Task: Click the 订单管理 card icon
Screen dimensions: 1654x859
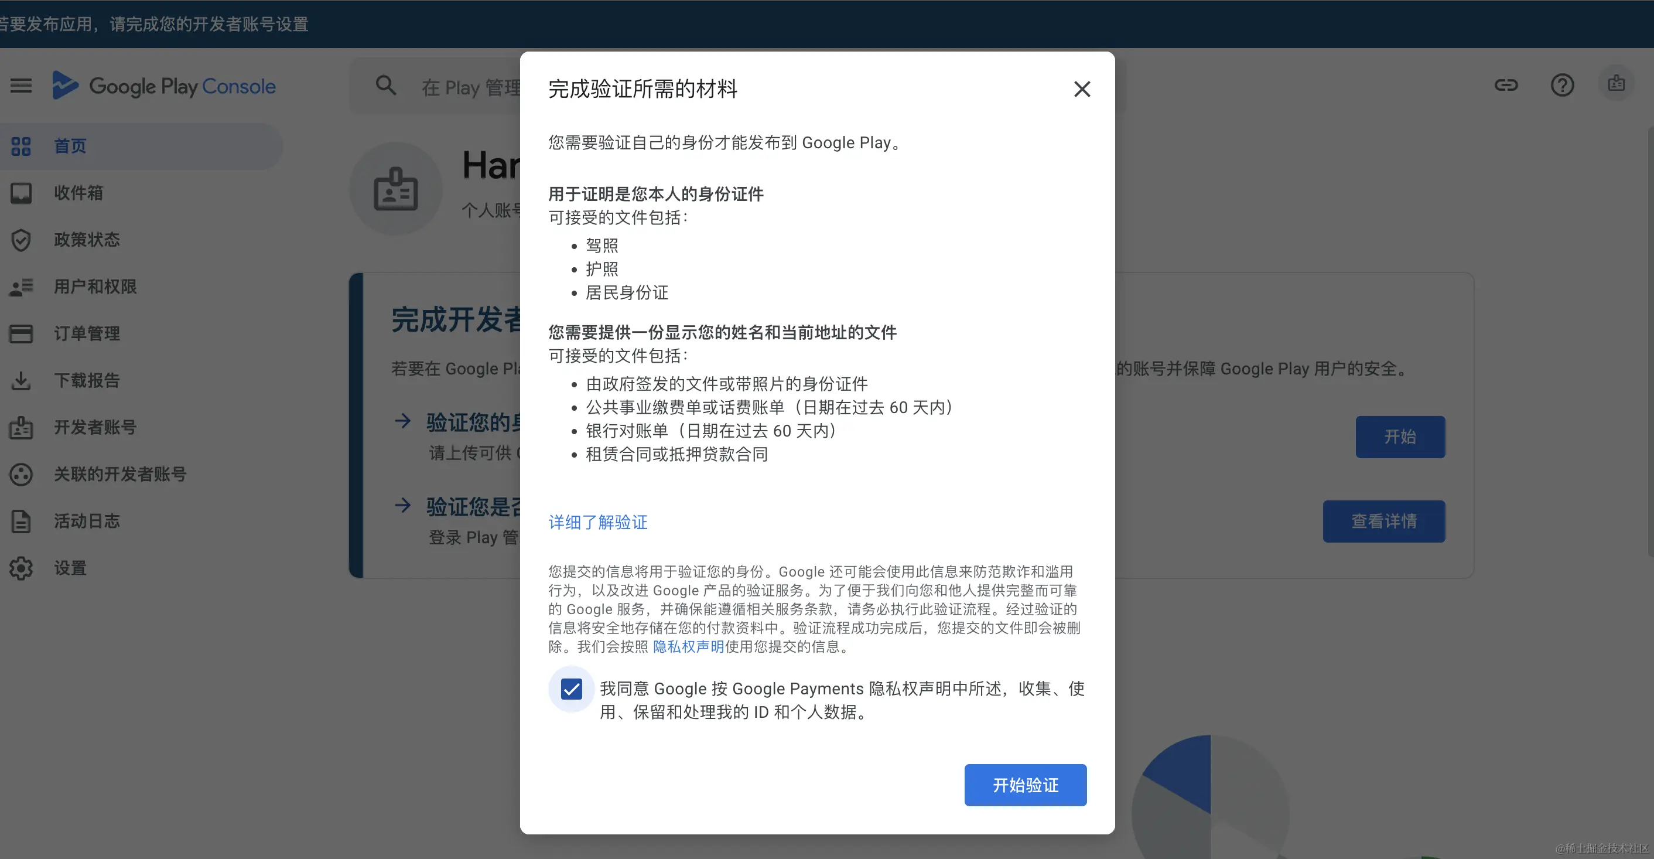Action: (x=20, y=333)
